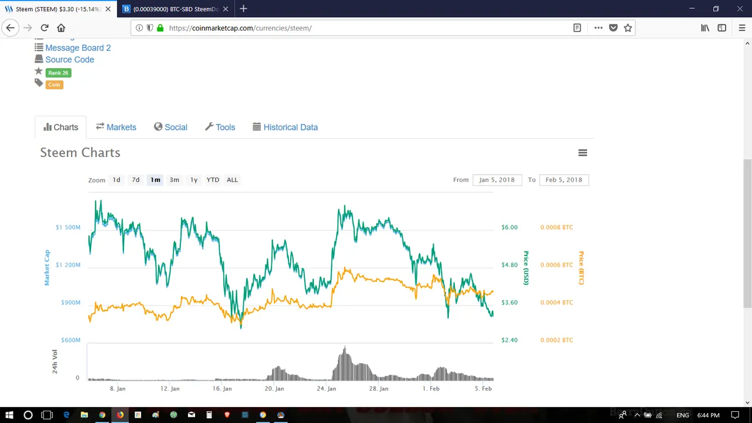752x423 pixels.
Task: Go back to the previous page
Action: click(10, 28)
